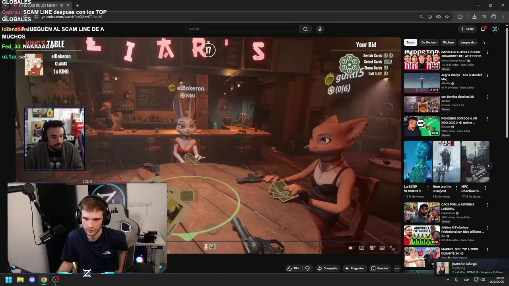Switch to the EL CLUB DE LOS MENTIR browser tab
This screenshot has height=286, width=509.
point(38,6)
